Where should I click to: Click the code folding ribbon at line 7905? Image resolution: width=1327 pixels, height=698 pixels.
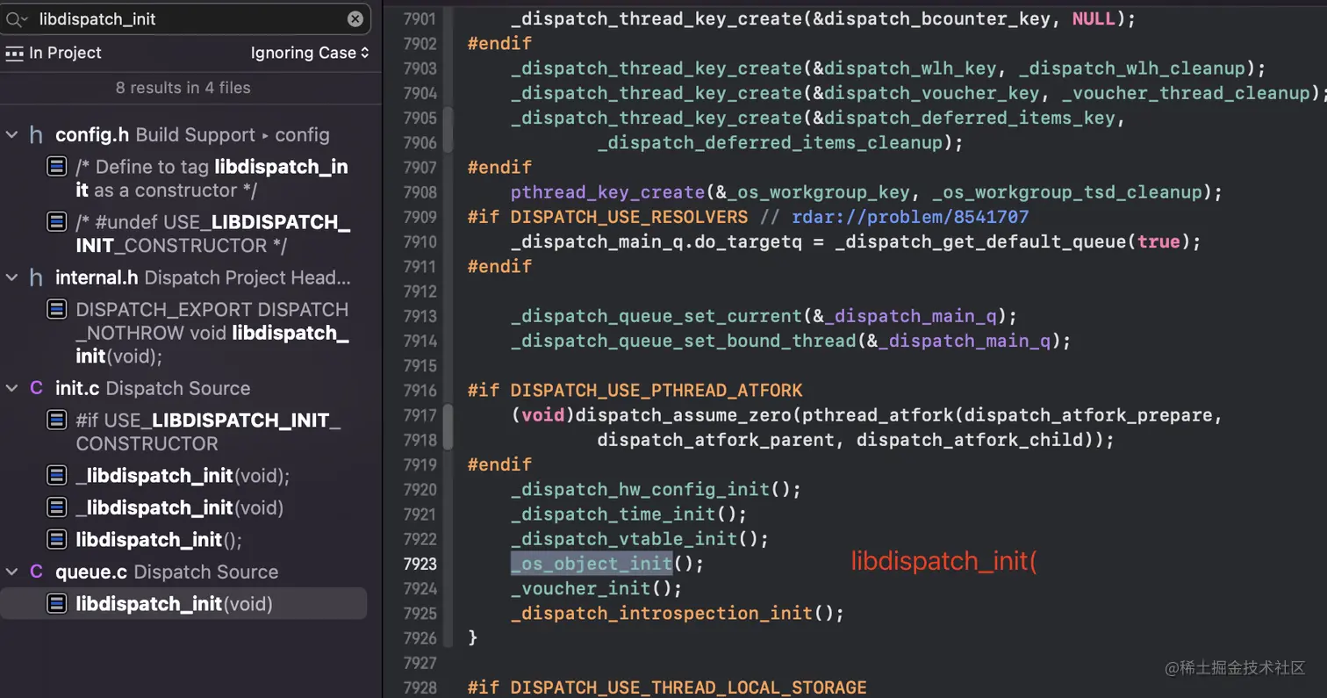coord(448,130)
